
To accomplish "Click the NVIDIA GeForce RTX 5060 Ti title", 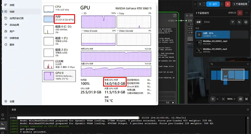I will 134,8.
